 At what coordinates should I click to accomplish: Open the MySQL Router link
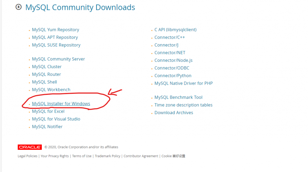point(46,74)
